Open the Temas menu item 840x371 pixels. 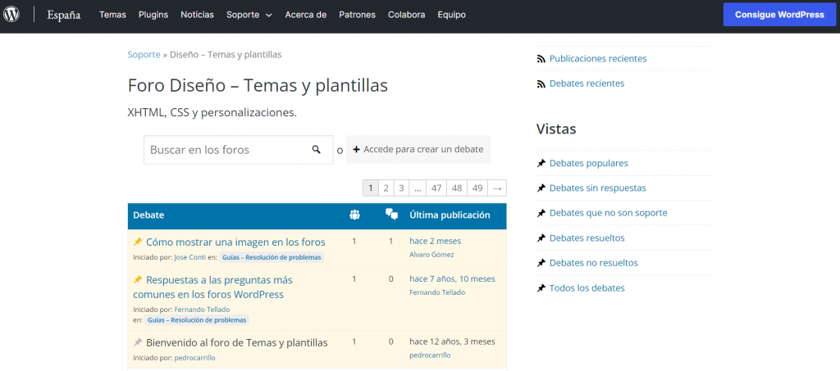pyautogui.click(x=112, y=15)
